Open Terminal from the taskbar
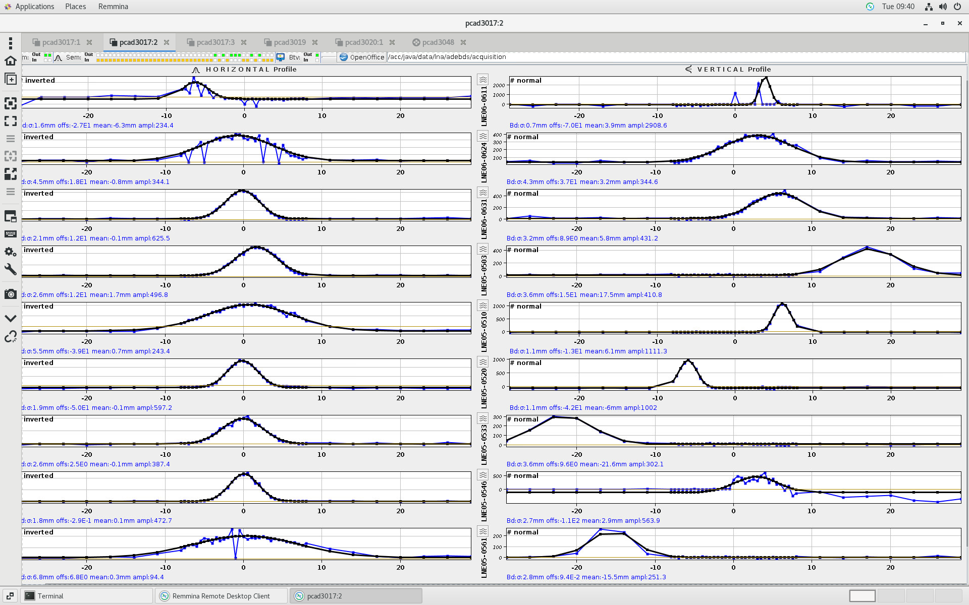This screenshot has height=605, width=969. (50, 596)
